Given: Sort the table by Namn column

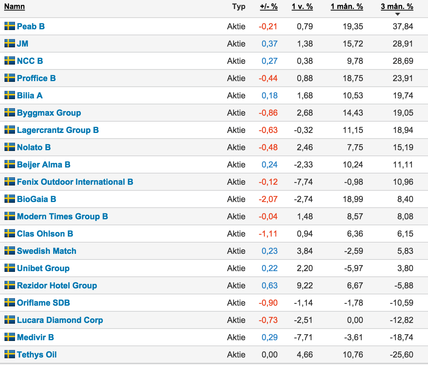Looking at the screenshot, I should click(15, 6).
